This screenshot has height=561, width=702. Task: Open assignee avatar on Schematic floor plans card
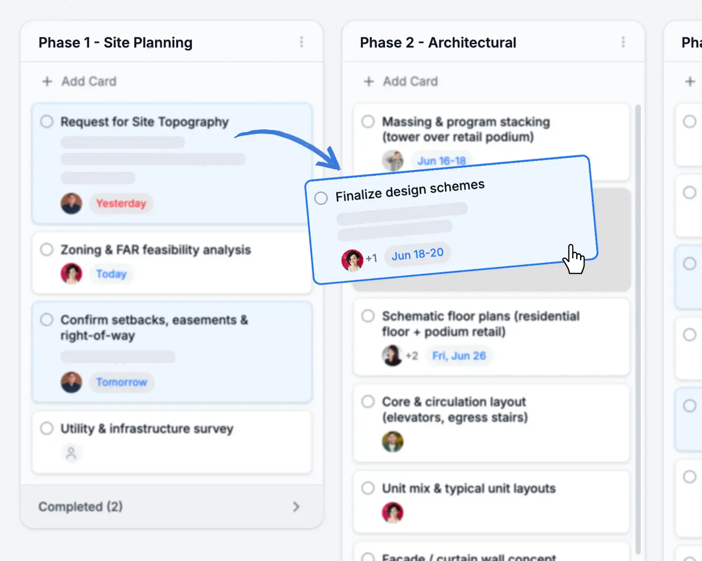pos(393,355)
